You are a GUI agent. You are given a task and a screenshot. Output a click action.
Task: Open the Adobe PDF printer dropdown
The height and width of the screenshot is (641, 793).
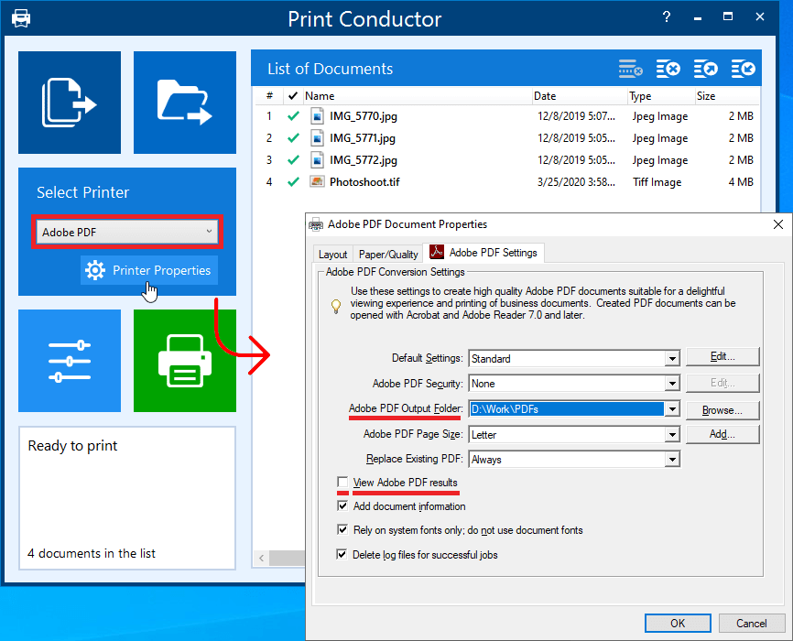point(127,232)
